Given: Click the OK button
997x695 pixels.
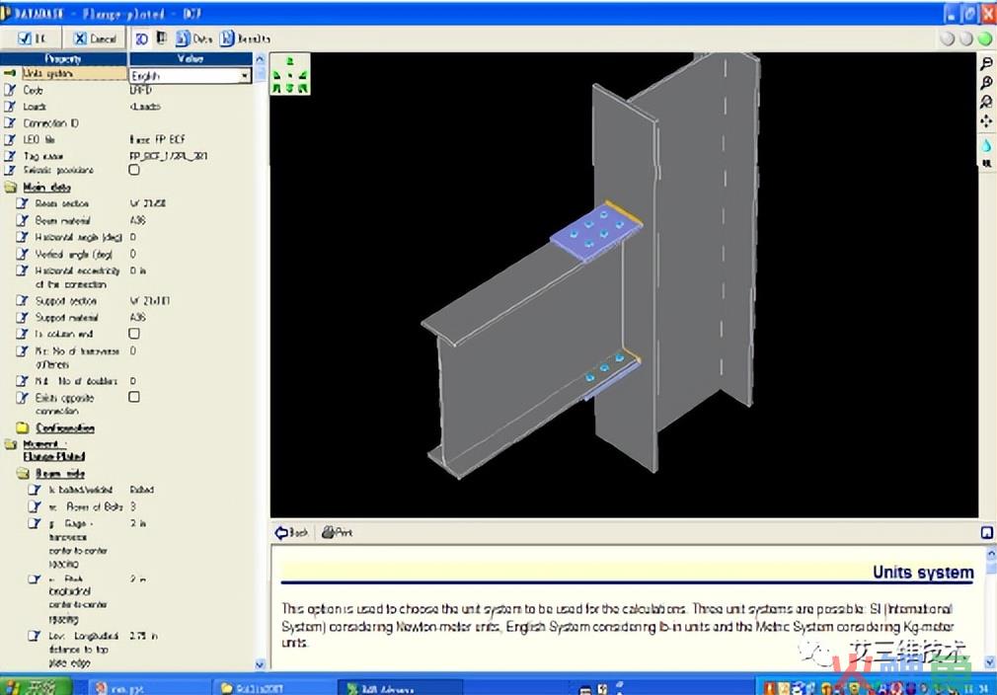Looking at the screenshot, I should point(32,39).
